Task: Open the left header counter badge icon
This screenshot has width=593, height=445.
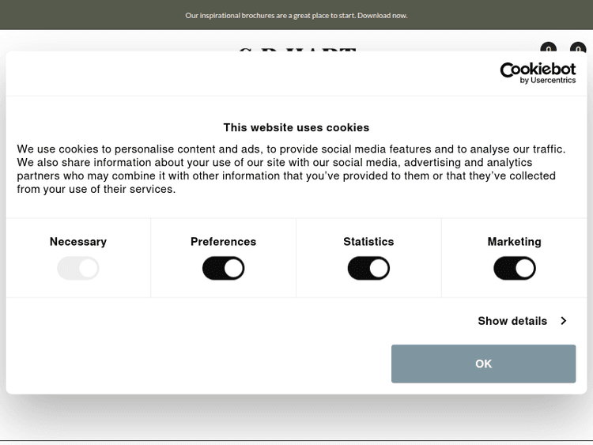Action: point(548,48)
